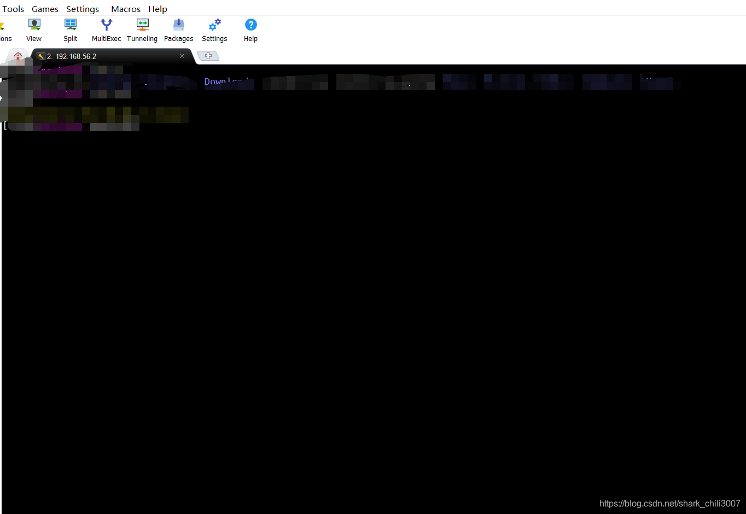The image size is (746, 514).
Task: Launch MultiExec mode
Action: (106, 30)
